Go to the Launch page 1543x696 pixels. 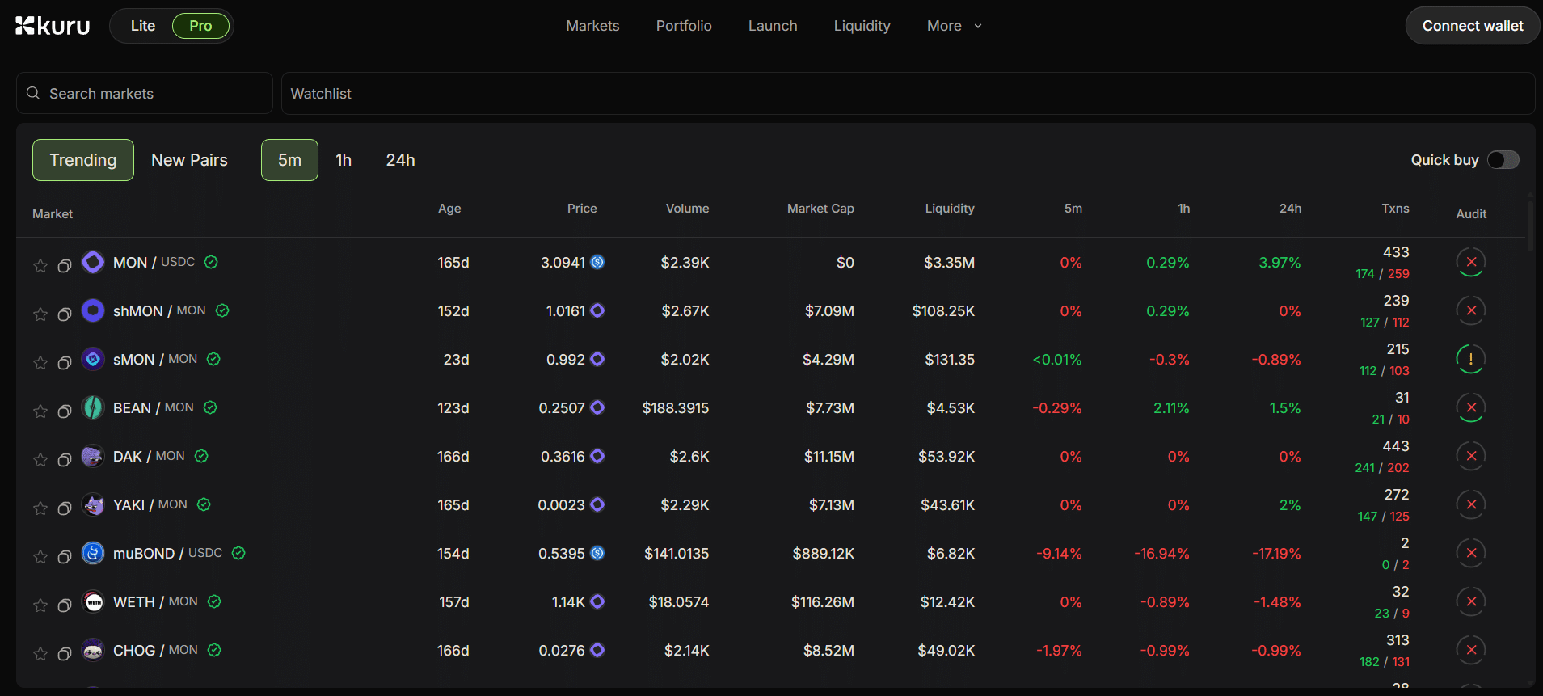(773, 26)
